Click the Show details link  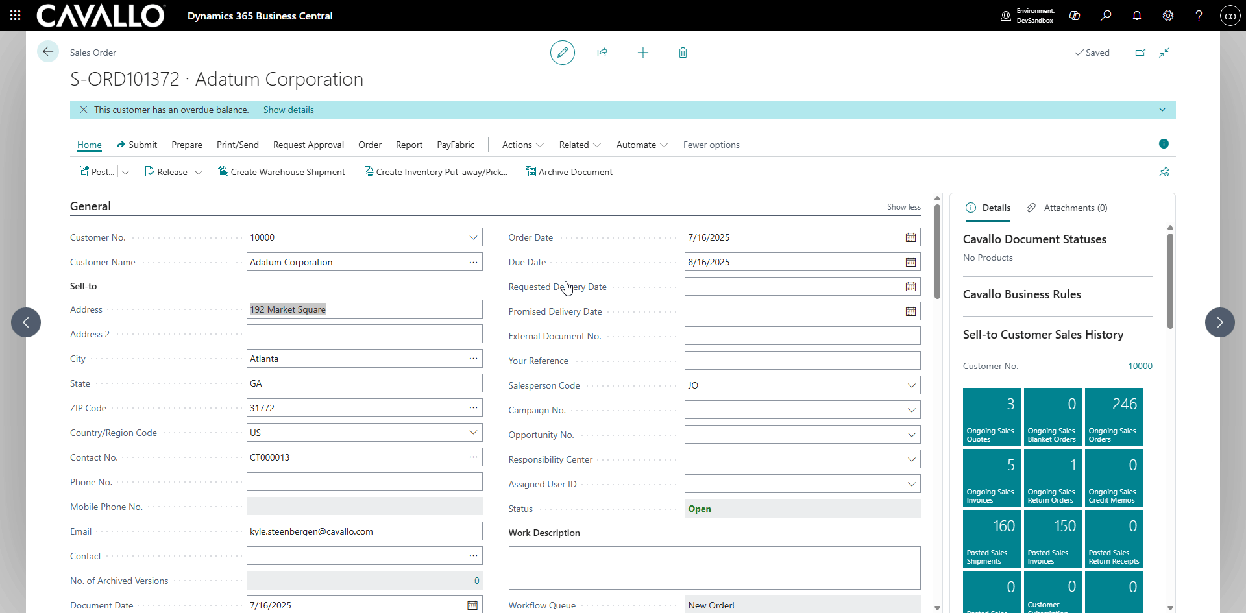click(x=288, y=110)
